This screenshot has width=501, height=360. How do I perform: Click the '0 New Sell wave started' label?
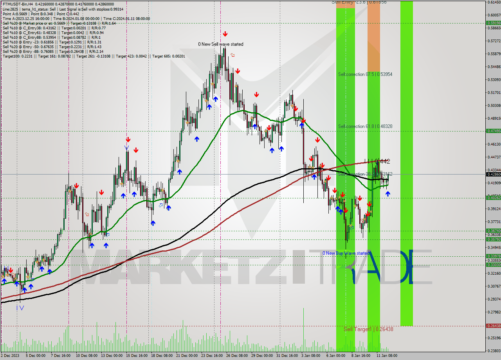click(x=220, y=44)
